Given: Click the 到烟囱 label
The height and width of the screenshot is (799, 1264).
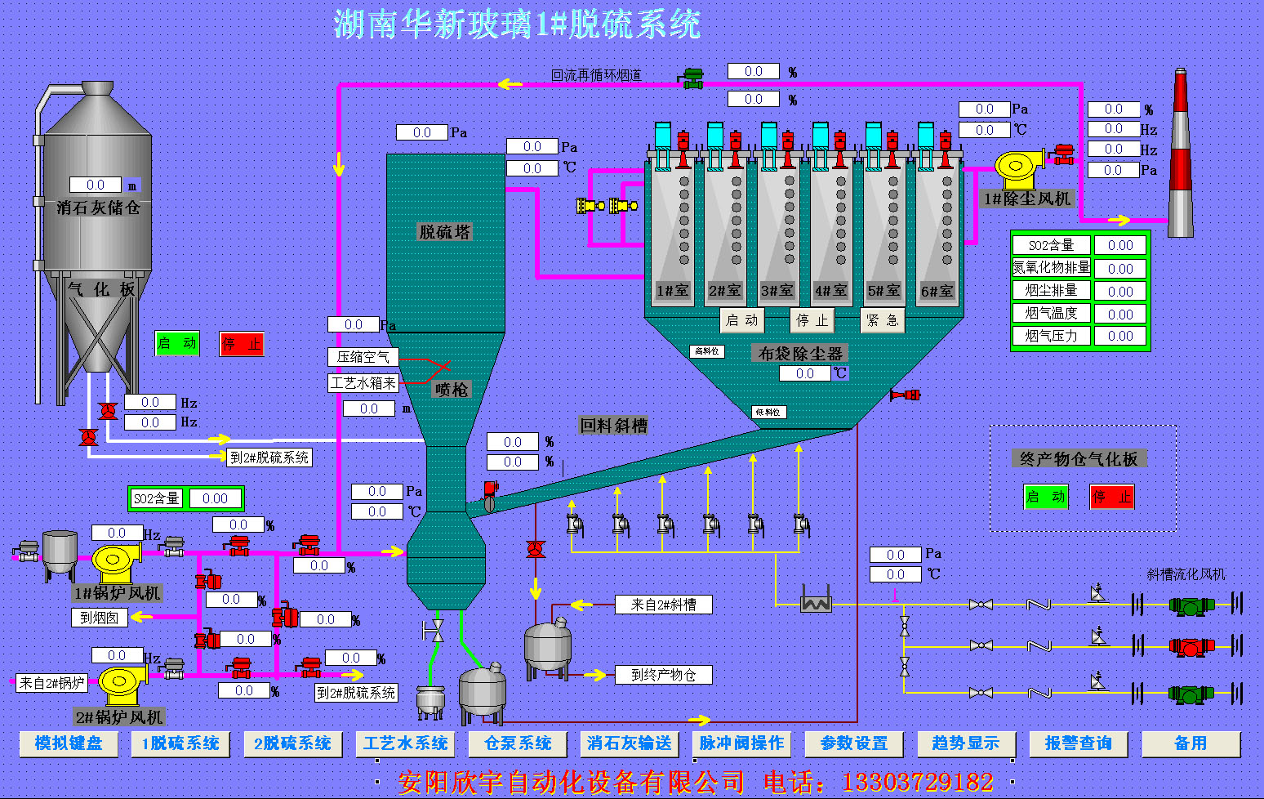Looking at the screenshot, I should coord(99,618).
